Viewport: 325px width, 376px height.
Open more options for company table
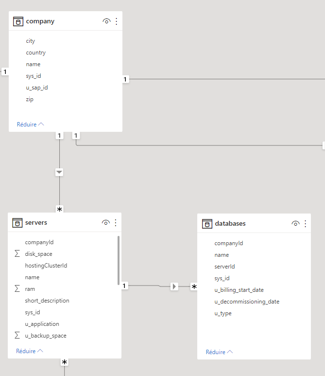click(117, 21)
